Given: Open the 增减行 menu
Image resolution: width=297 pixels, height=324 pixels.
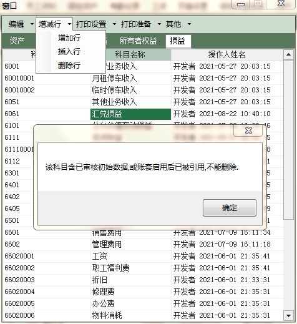Looking at the screenshot, I should tap(50, 24).
